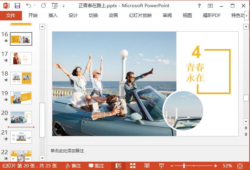Toggle the 备注 notes pane button
This screenshot has width=250, height=170.
click(x=73, y=166)
